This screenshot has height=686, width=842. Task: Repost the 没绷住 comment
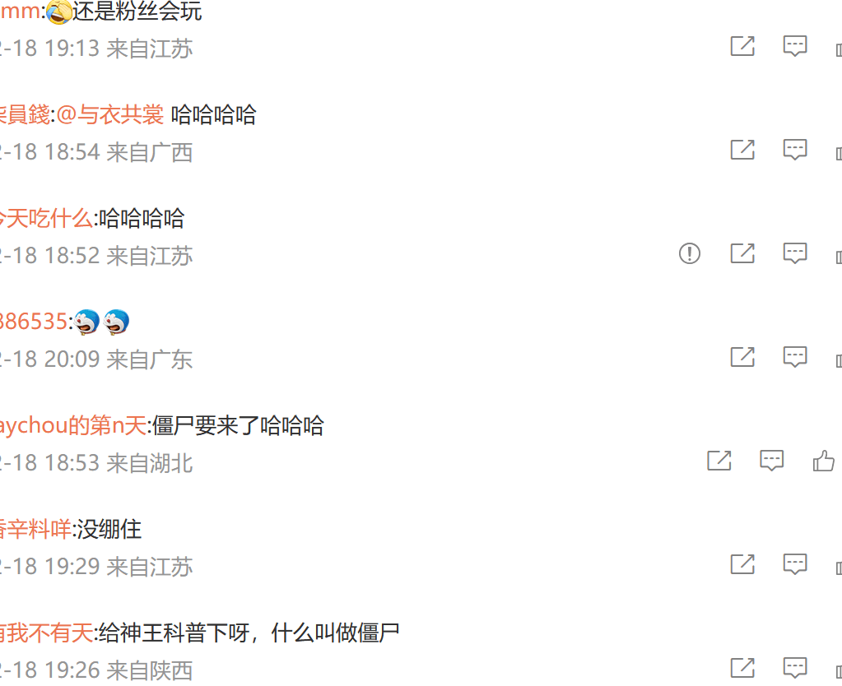tap(742, 564)
